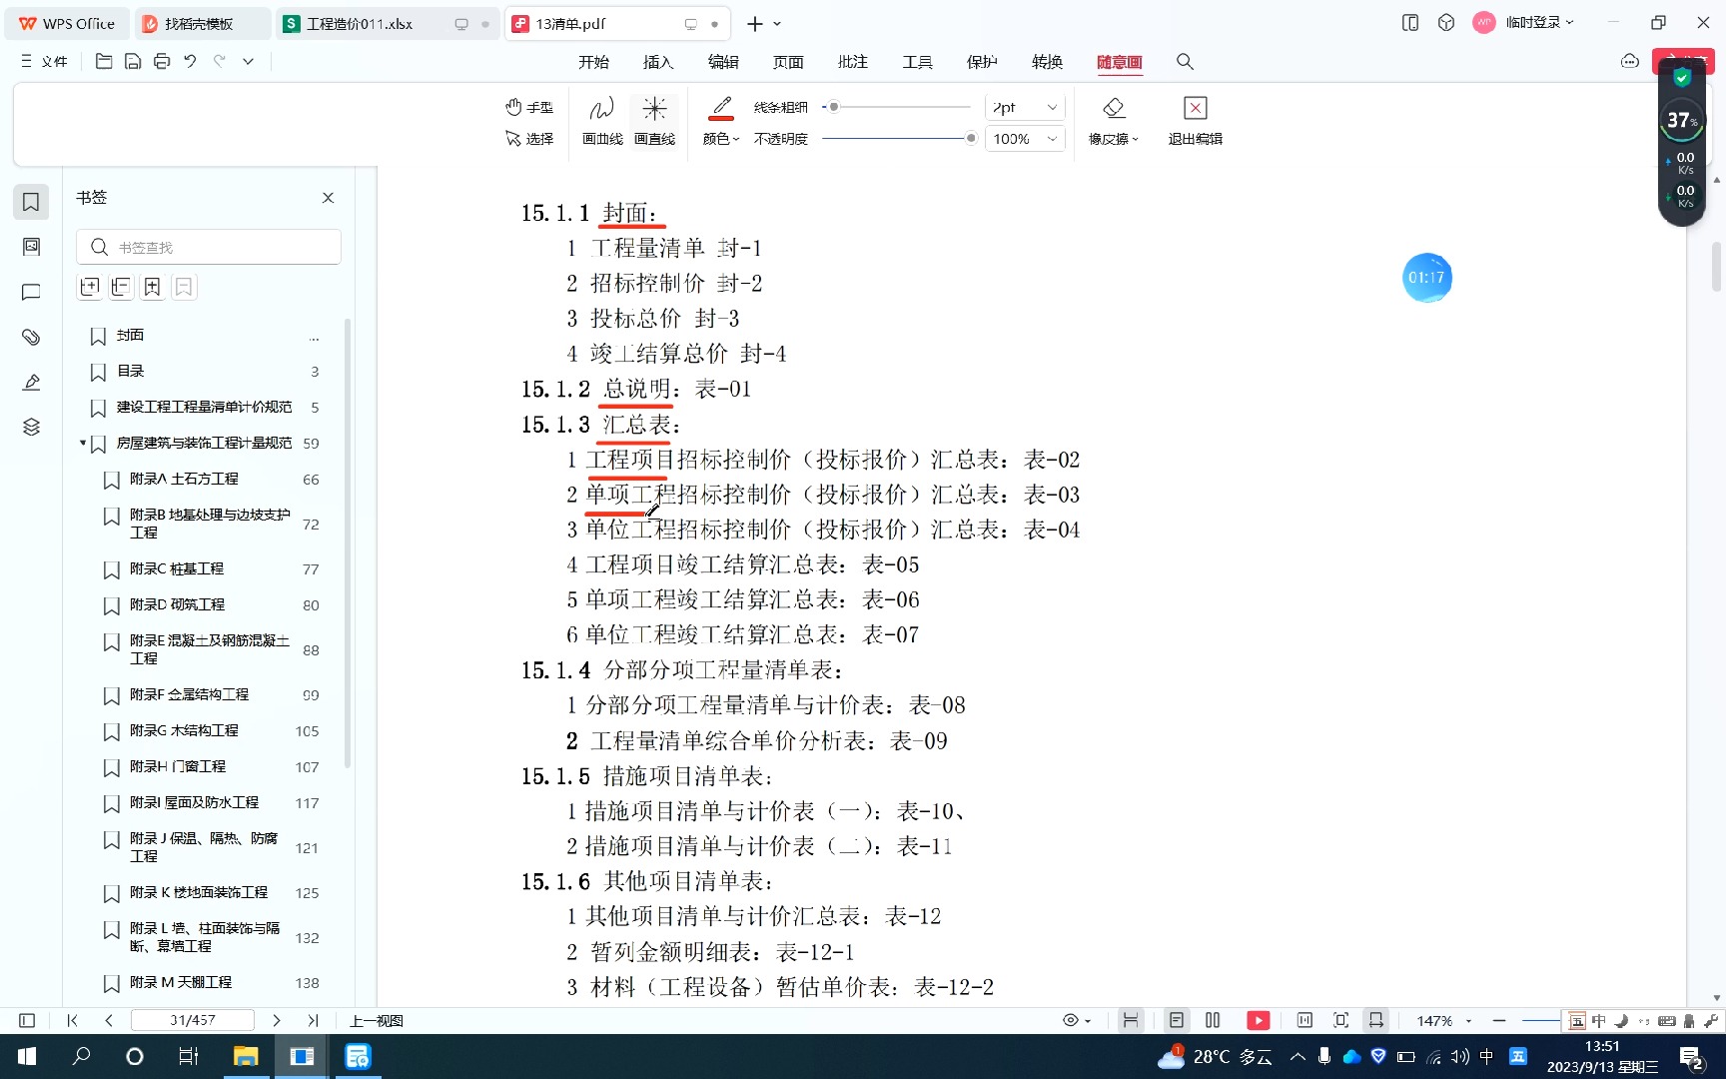
Task: Open a new tab with plus button
Action: (755, 24)
